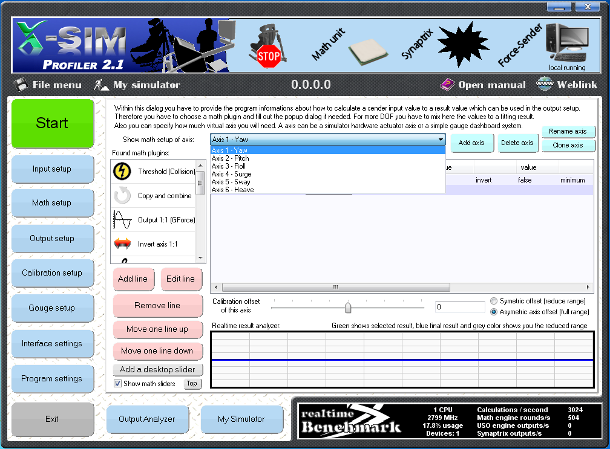Toggle the Show math sliders checkbox
The height and width of the screenshot is (449, 610).
tap(117, 384)
